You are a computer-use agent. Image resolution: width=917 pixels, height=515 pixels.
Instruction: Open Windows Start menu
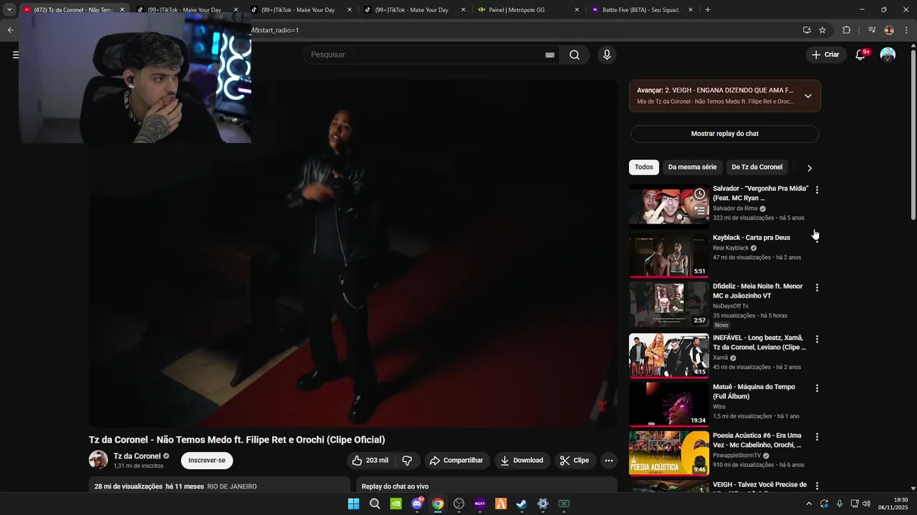click(x=353, y=504)
